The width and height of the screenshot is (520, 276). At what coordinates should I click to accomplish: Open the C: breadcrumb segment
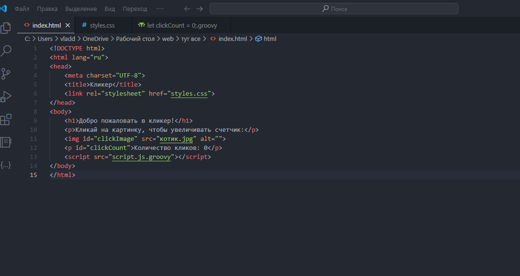28,39
